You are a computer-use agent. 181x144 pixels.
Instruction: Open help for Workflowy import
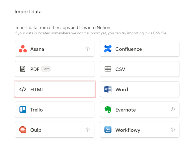point(172,130)
